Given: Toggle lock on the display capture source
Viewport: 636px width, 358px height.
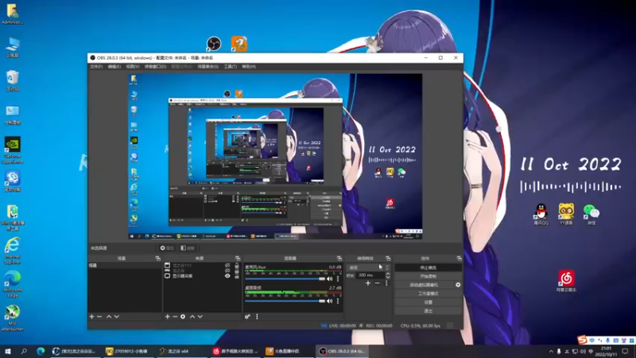Looking at the screenshot, I should click(237, 276).
